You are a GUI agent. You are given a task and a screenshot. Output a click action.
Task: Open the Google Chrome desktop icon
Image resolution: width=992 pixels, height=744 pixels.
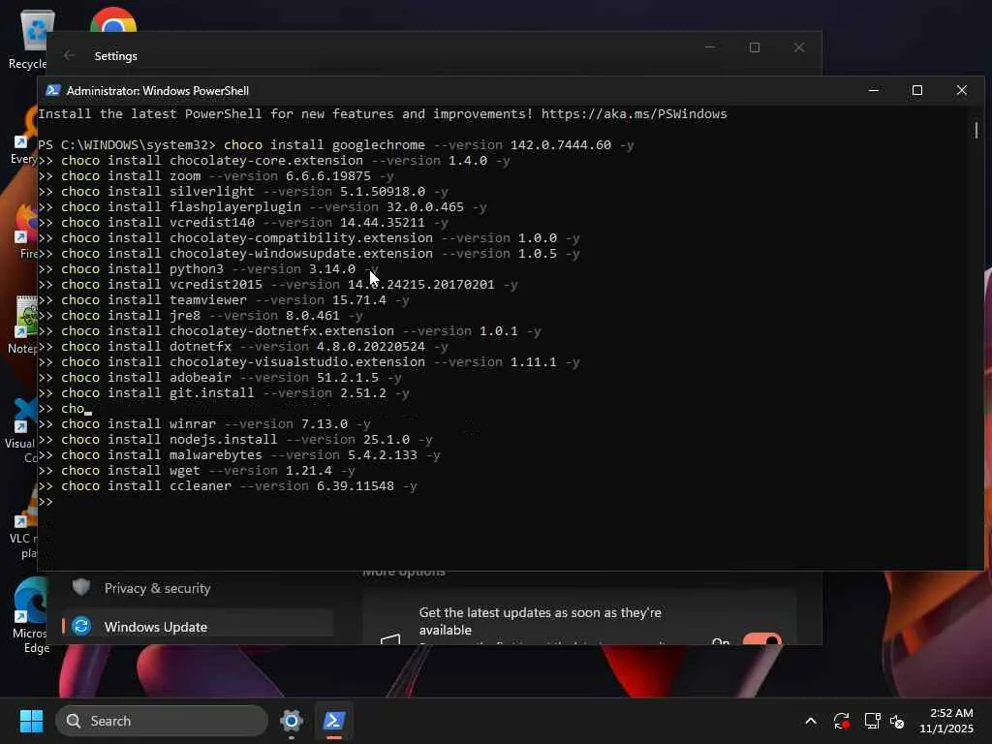pyautogui.click(x=113, y=19)
